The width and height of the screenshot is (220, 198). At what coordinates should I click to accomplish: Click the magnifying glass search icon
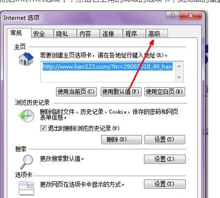coord(26,161)
